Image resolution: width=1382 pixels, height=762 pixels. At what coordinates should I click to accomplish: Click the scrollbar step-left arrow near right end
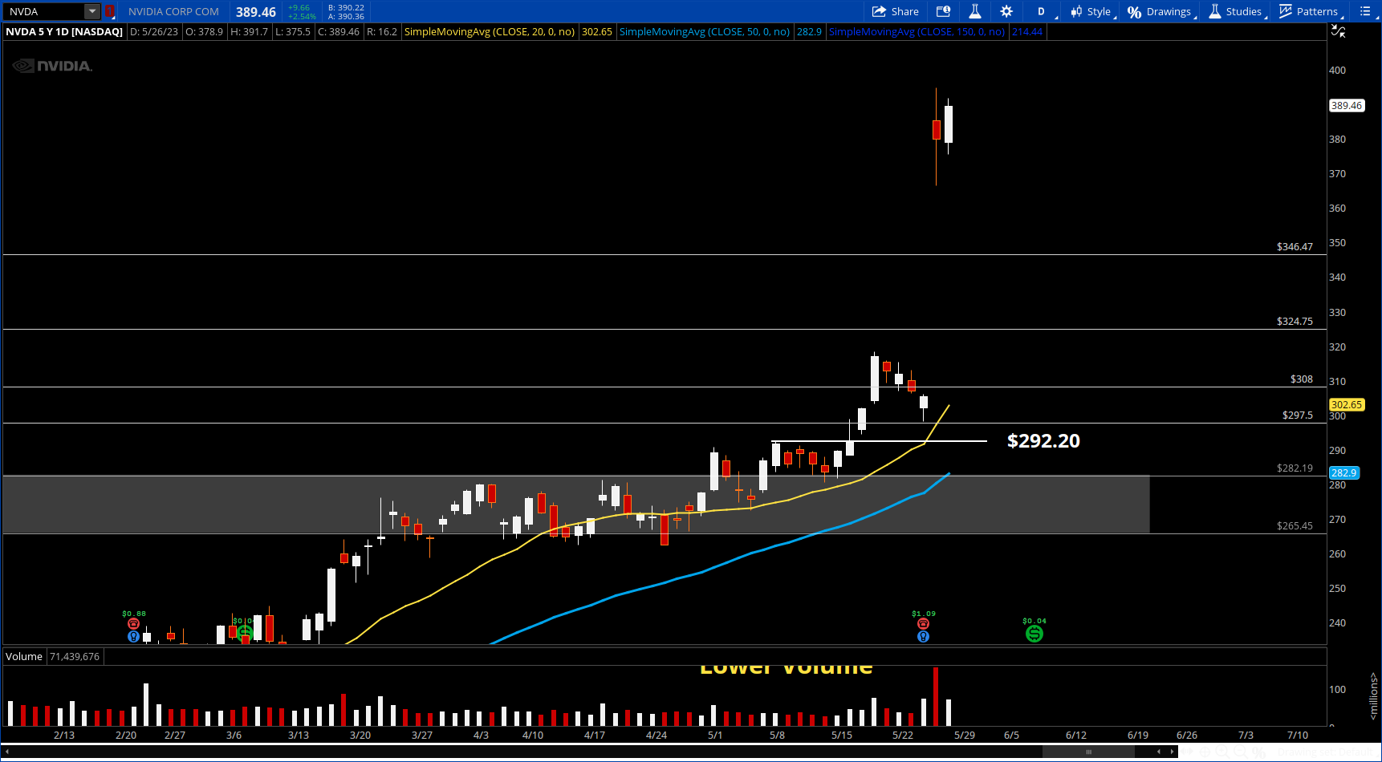(1159, 752)
